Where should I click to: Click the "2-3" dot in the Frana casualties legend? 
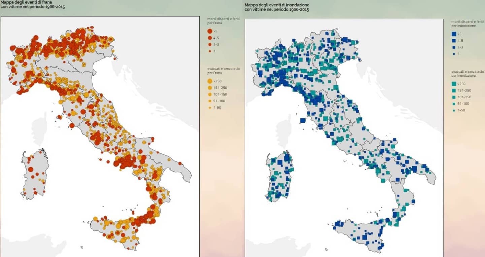click(x=209, y=44)
